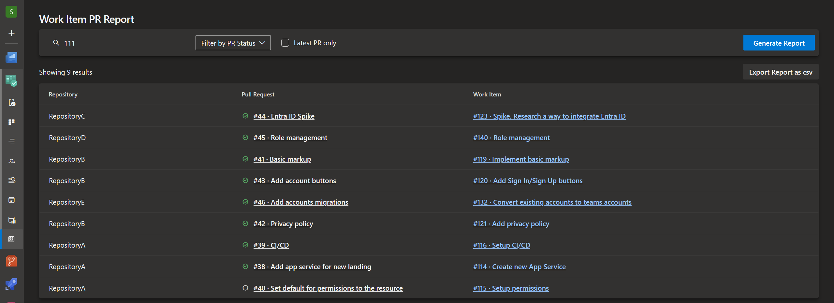Screen dimensions: 834x303
Task: Open the Backlogs sidebar icon
Action: pos(11,141)
